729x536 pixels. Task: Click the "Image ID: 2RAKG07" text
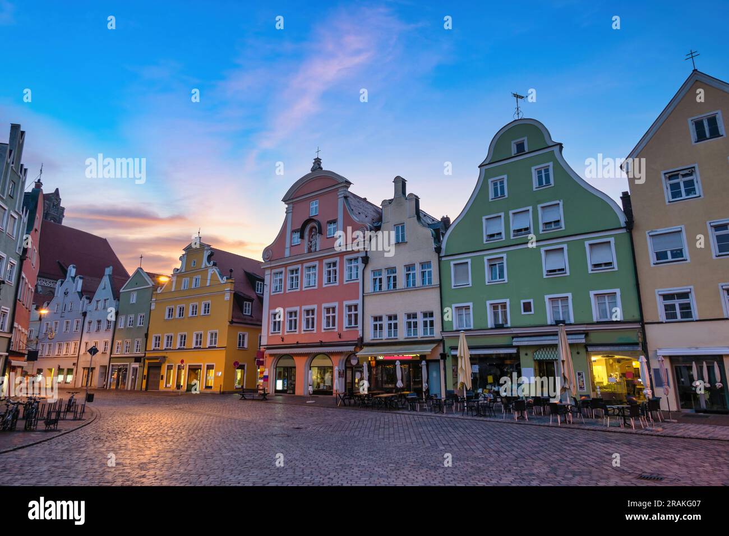click(x=663, y=503)
